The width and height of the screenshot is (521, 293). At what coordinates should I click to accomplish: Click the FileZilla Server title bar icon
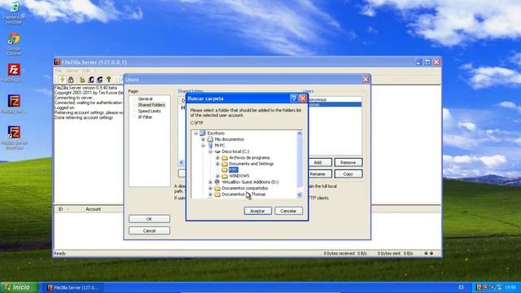[57, 62]
